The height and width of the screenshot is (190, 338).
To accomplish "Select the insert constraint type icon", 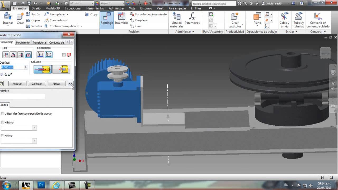I will tap(28, 55).
